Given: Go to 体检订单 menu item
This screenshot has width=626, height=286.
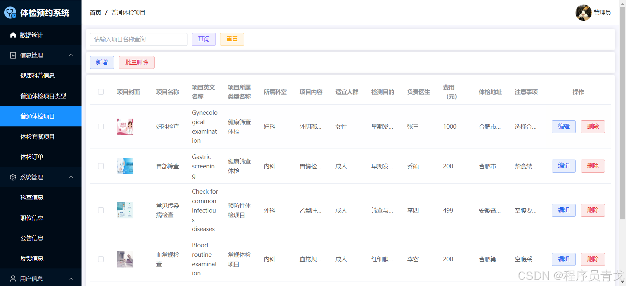Looking at the screenshot, I should (41, 157).
